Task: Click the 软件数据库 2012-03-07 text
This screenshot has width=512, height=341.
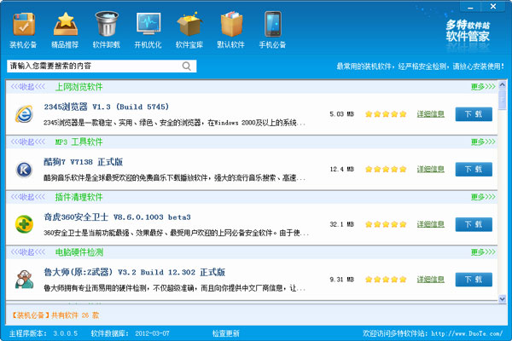Action: click(131, 333)
